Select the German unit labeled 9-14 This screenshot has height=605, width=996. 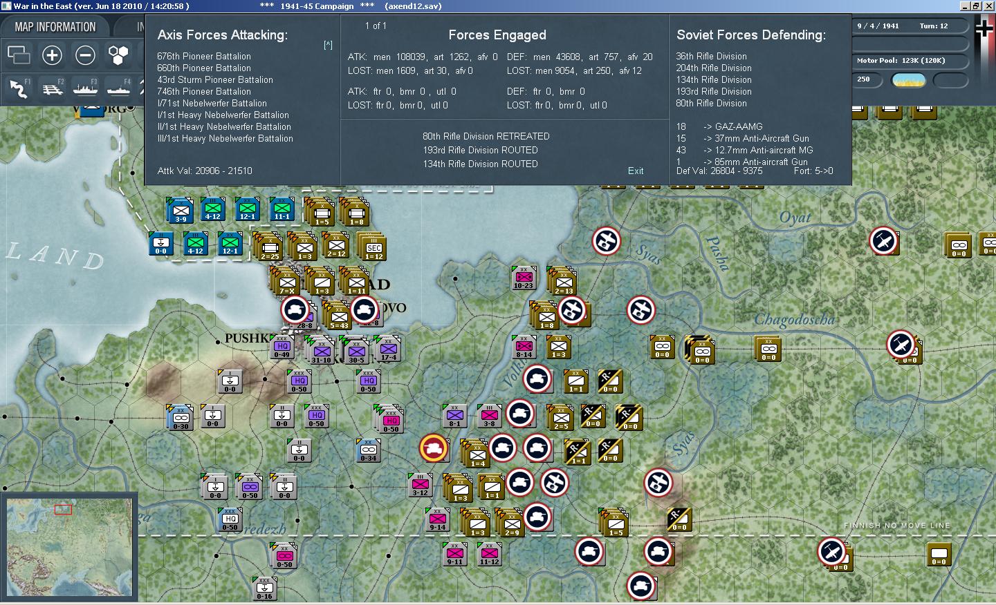437,519
